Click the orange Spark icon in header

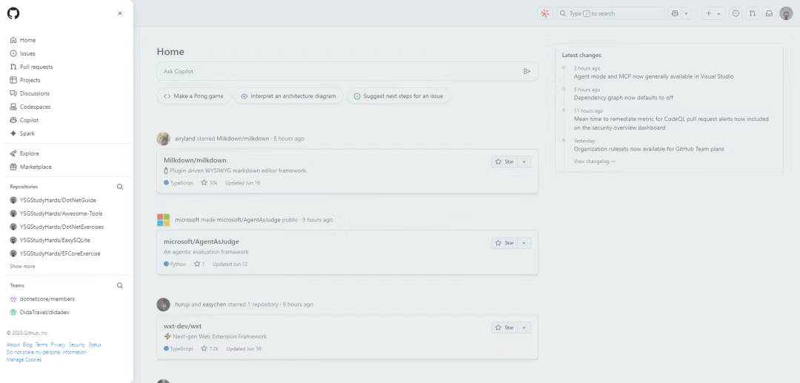point(545,14)
